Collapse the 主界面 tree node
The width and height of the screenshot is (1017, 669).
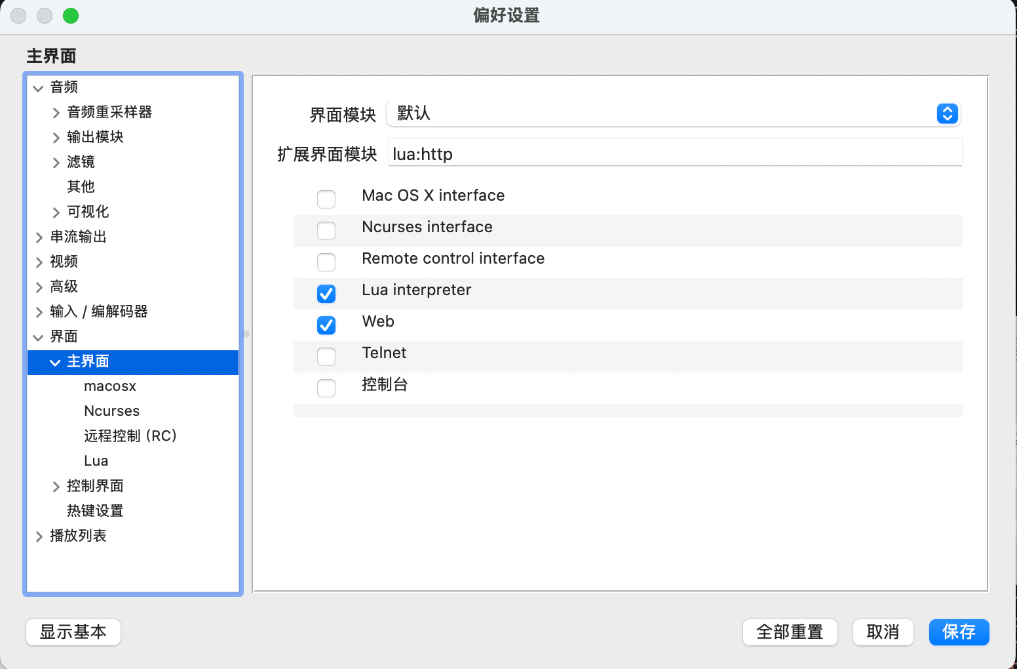pos(55,362)
